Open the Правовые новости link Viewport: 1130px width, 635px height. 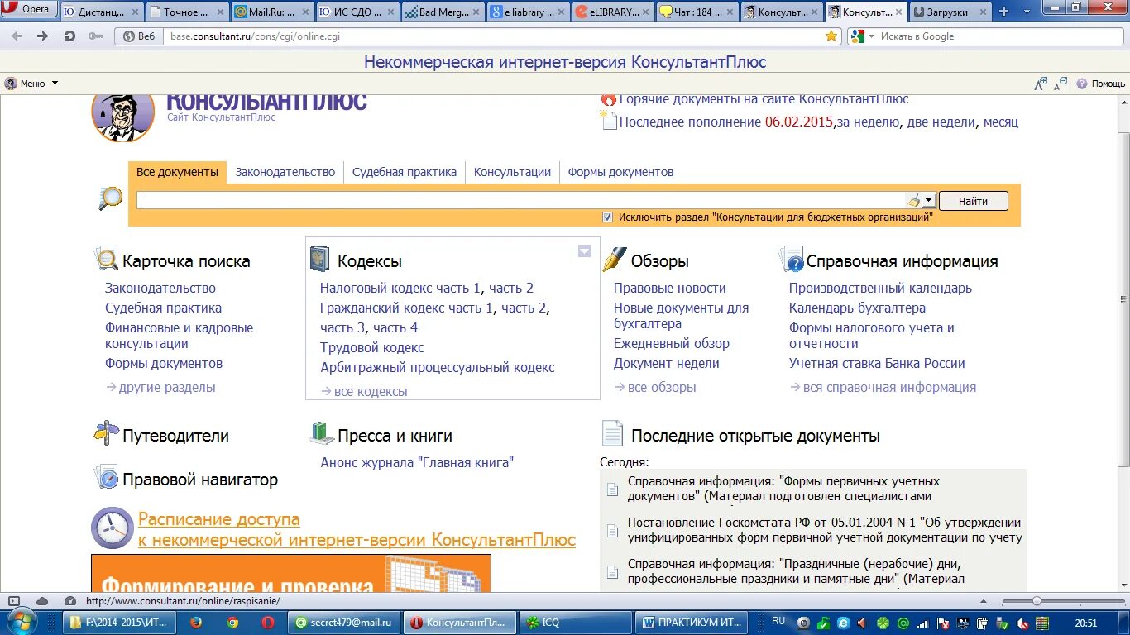670,288
